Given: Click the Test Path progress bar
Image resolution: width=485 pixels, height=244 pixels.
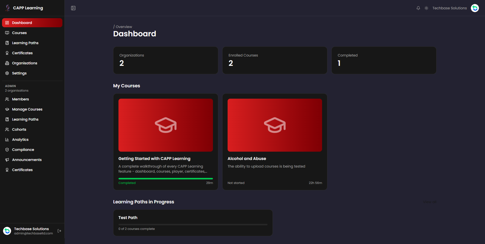Looking at the screenshot, I should click(x=193, y=224).
